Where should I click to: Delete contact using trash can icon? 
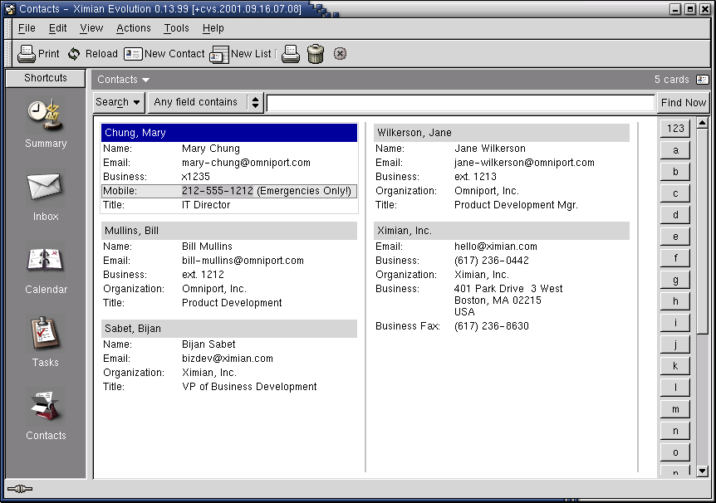click(x=316, y=54)
